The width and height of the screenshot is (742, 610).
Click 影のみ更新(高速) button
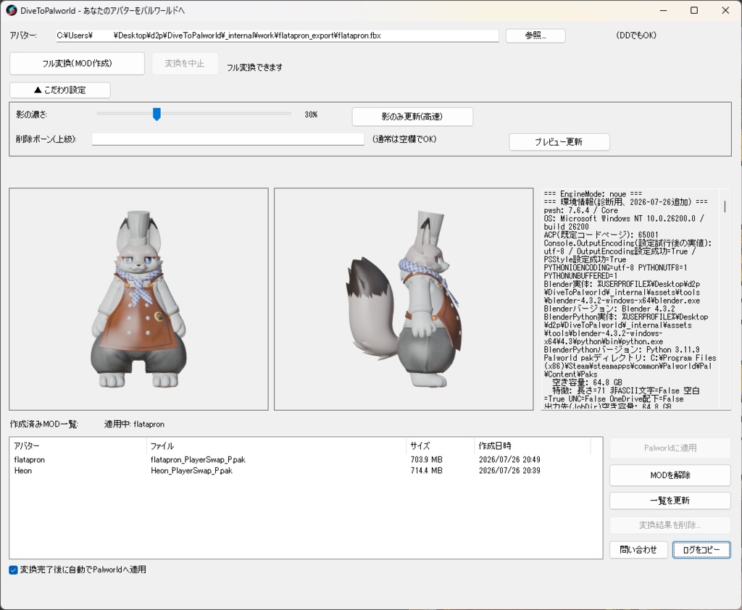pos(412,117)
